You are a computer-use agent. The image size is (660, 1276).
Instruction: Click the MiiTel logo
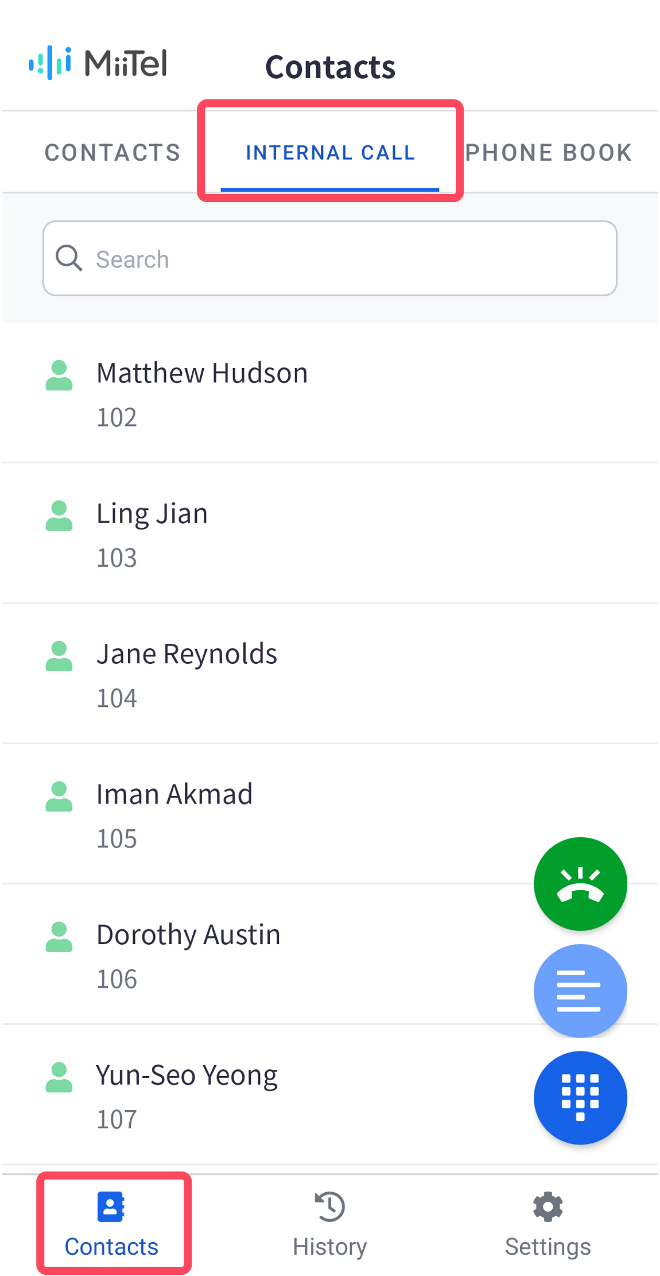[98, 63]
